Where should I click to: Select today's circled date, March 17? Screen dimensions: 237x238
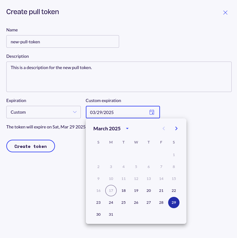pyautogui.click(x=111, y=191)
